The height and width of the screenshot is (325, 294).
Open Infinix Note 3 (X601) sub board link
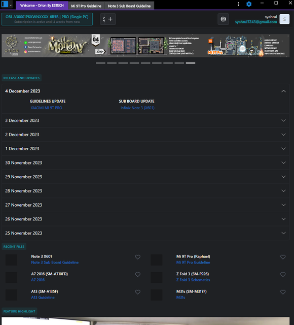point(137,108)
